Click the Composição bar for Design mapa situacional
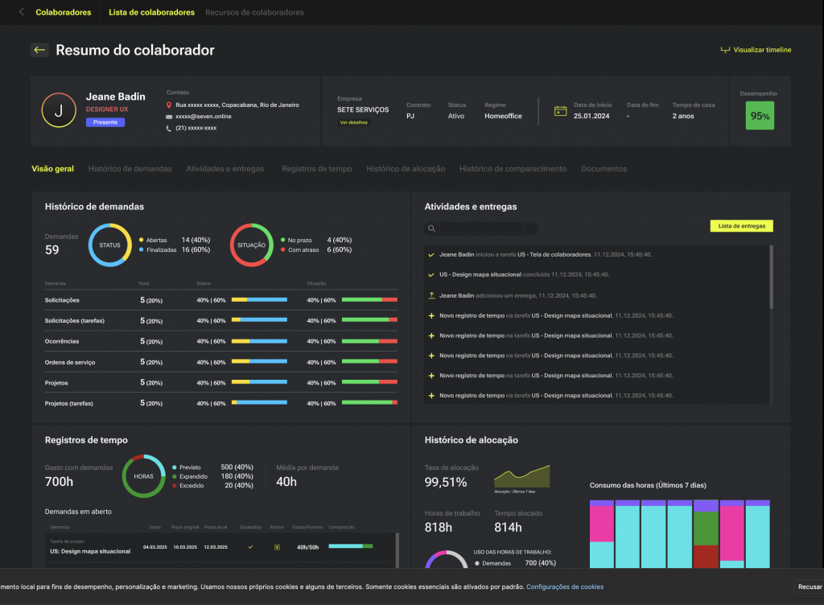The image size is (824, 605). pos(351,546)
